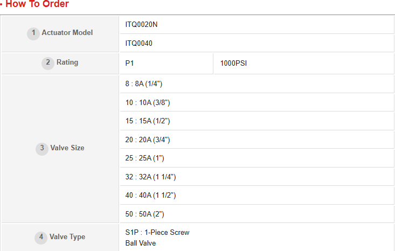
Task: Select the ITQ0020N actuator model cell
Action: point(142,25)
